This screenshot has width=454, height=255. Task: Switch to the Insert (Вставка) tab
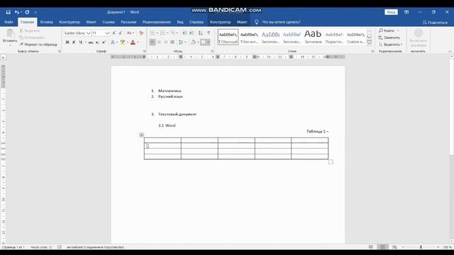[46, 22]
